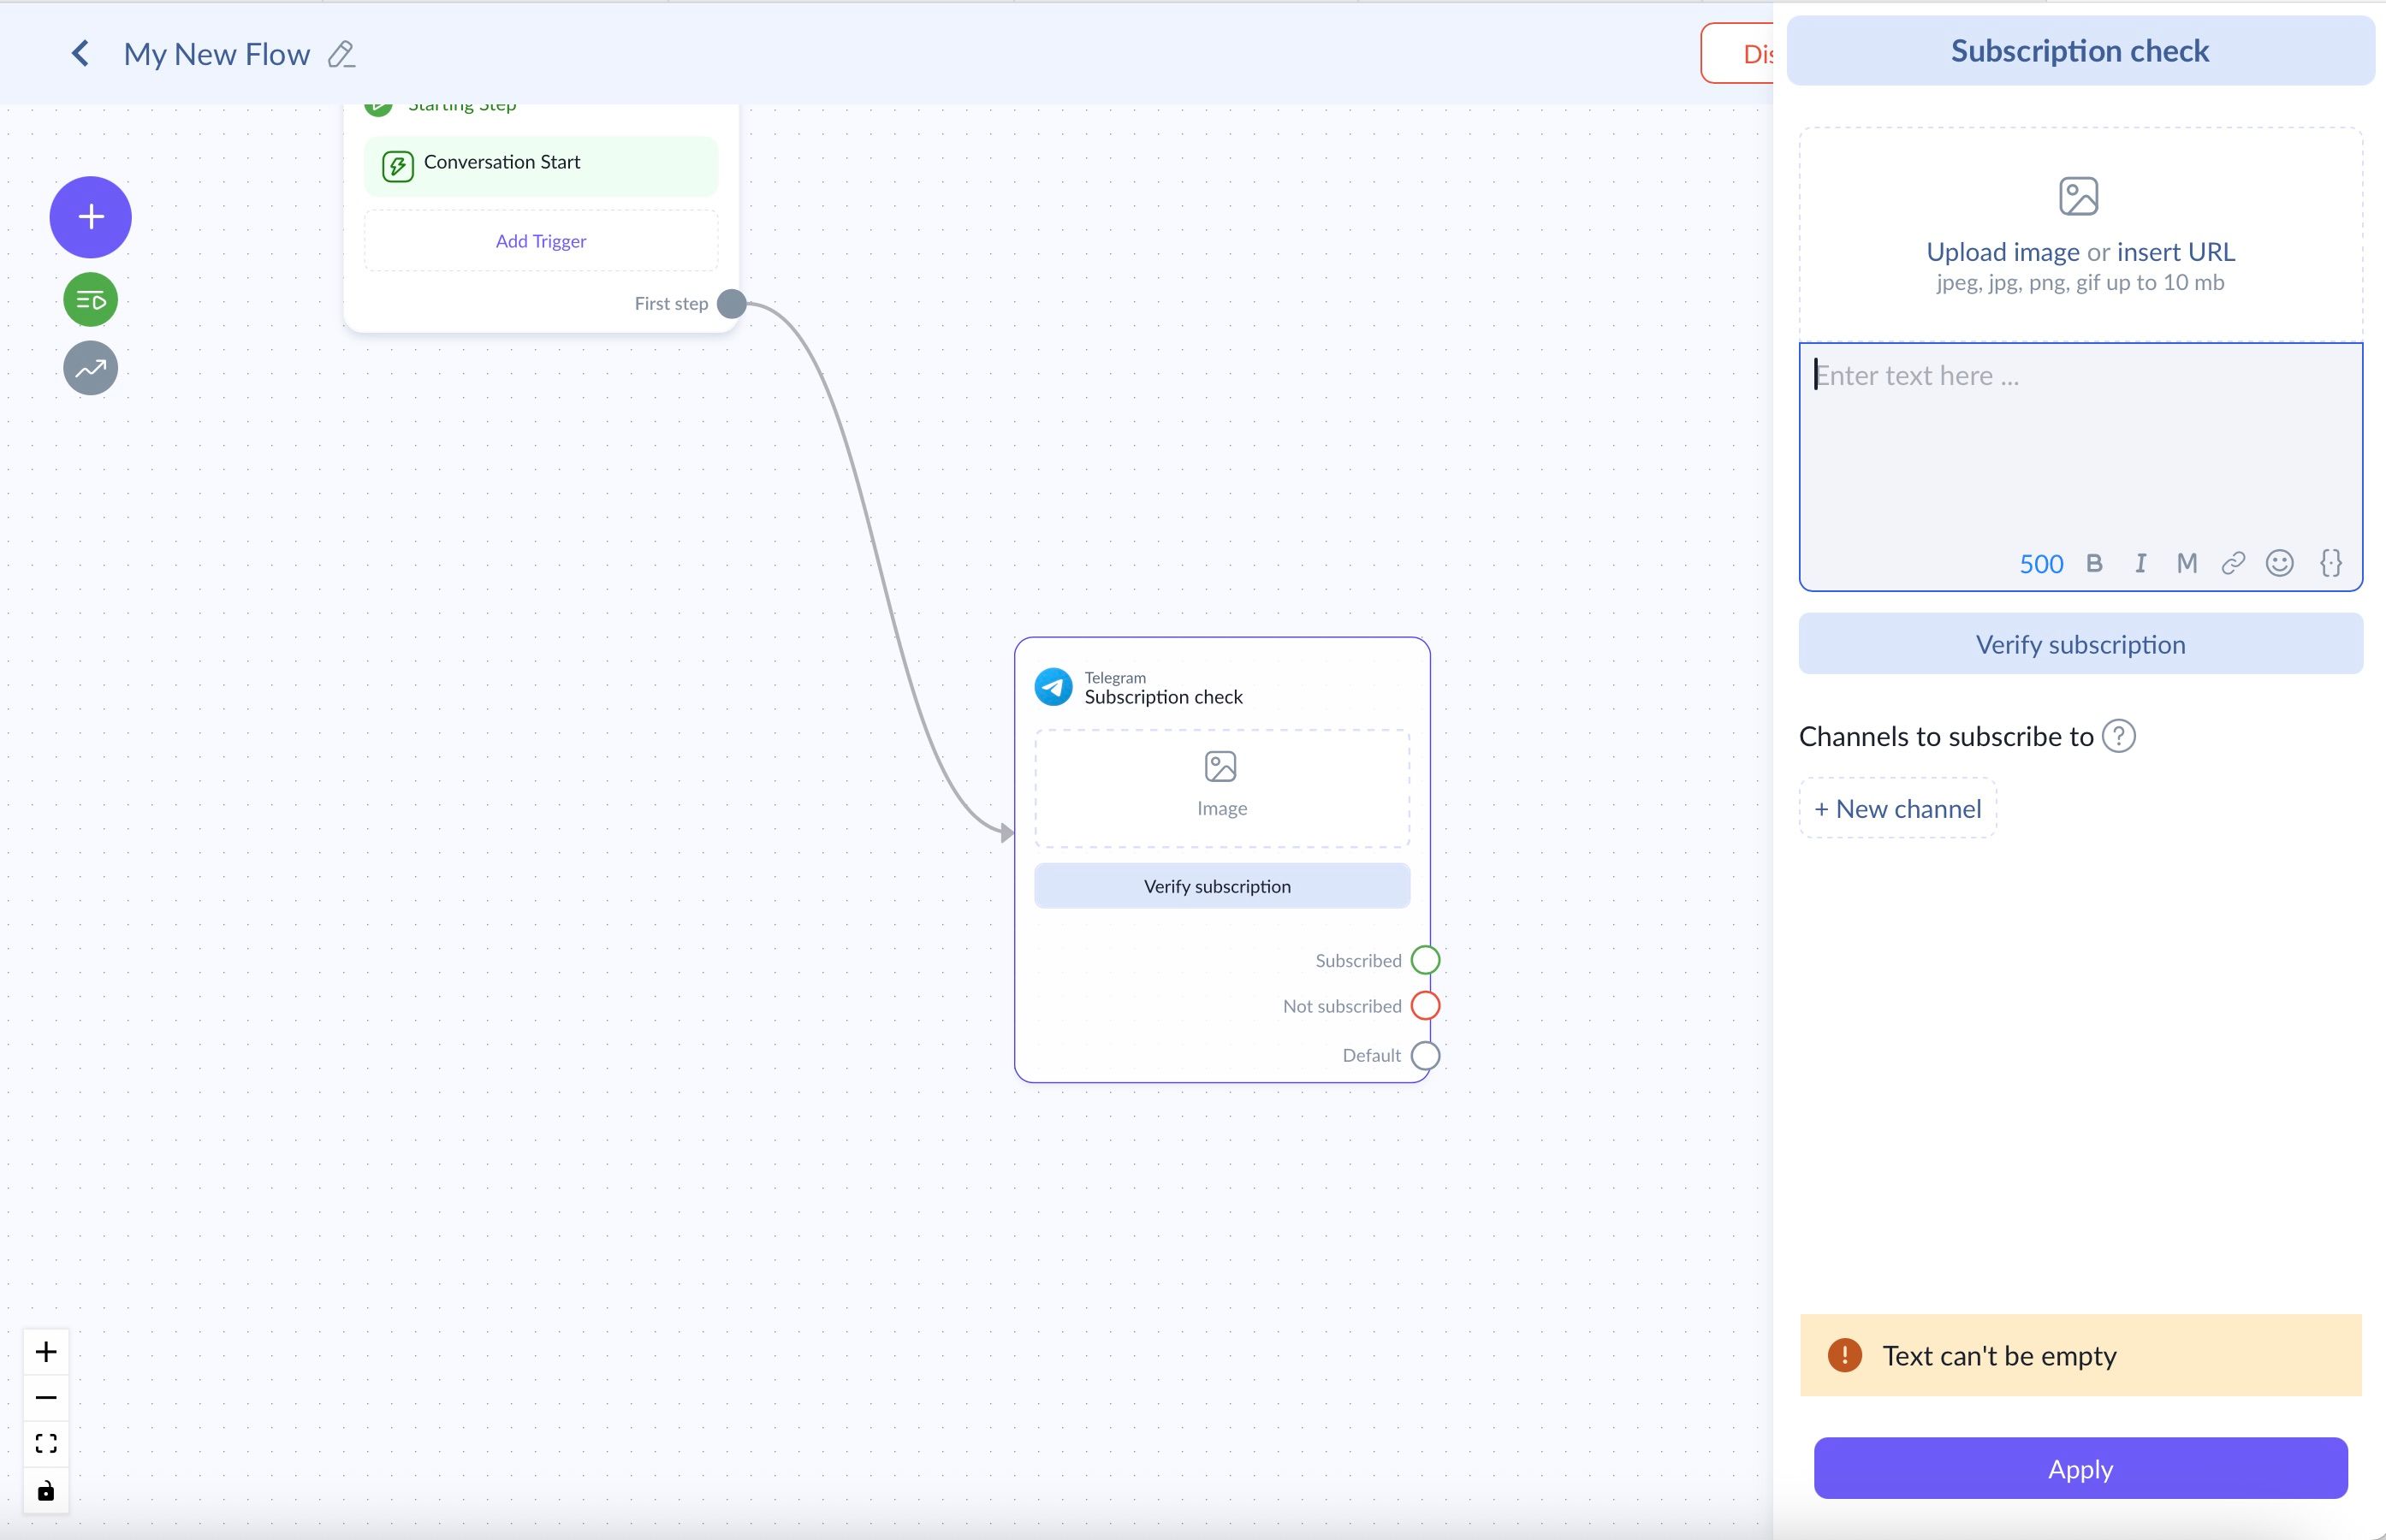
Task: Insert a link via chain icon
Action: point(2233,563)
